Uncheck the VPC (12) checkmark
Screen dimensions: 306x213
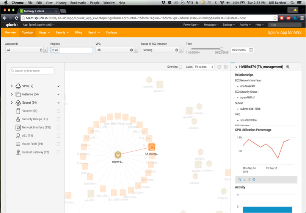58,86
